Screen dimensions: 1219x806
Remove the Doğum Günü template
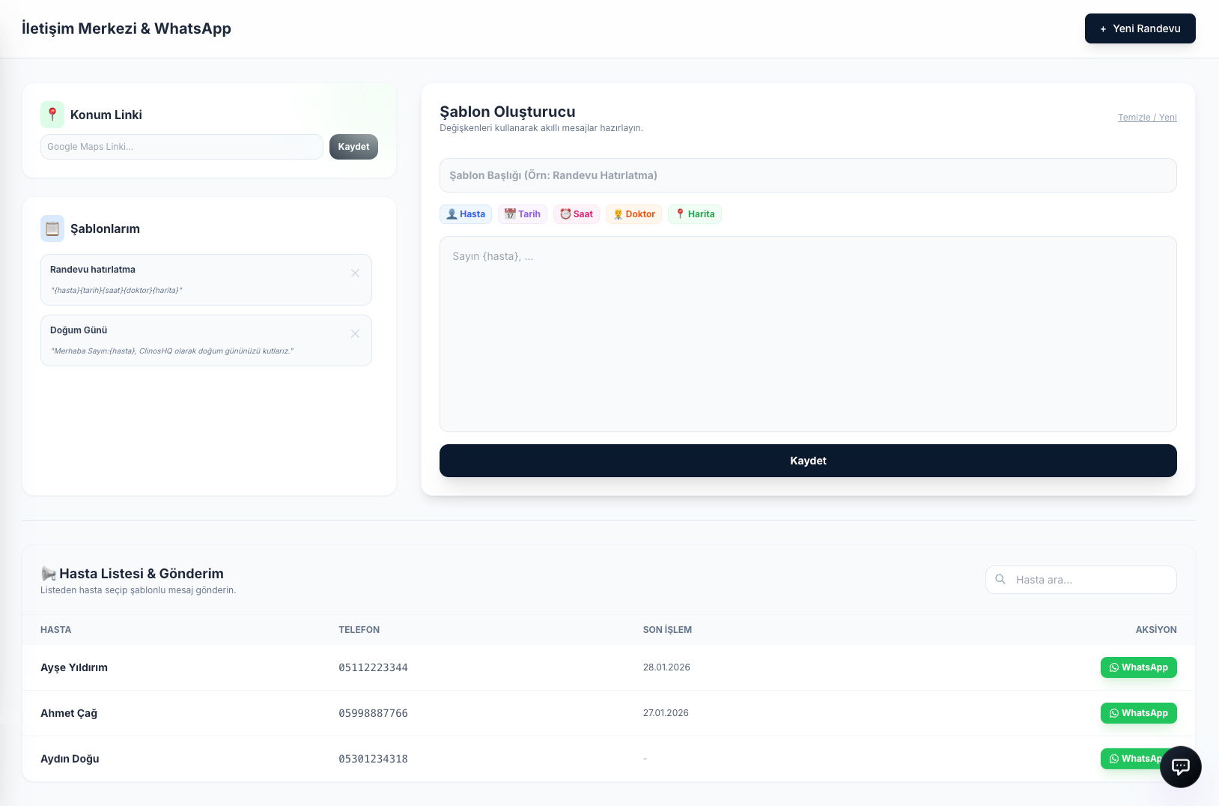coord(355,334)
